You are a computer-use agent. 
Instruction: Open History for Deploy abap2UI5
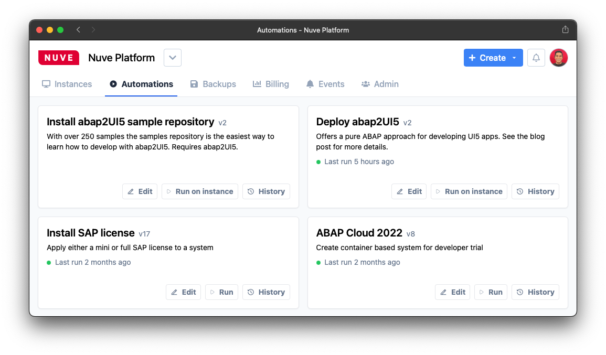[535, 191]
